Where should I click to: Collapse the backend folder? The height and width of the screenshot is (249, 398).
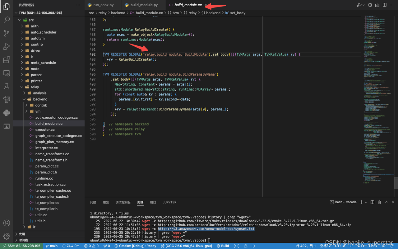tap(49, 99)
